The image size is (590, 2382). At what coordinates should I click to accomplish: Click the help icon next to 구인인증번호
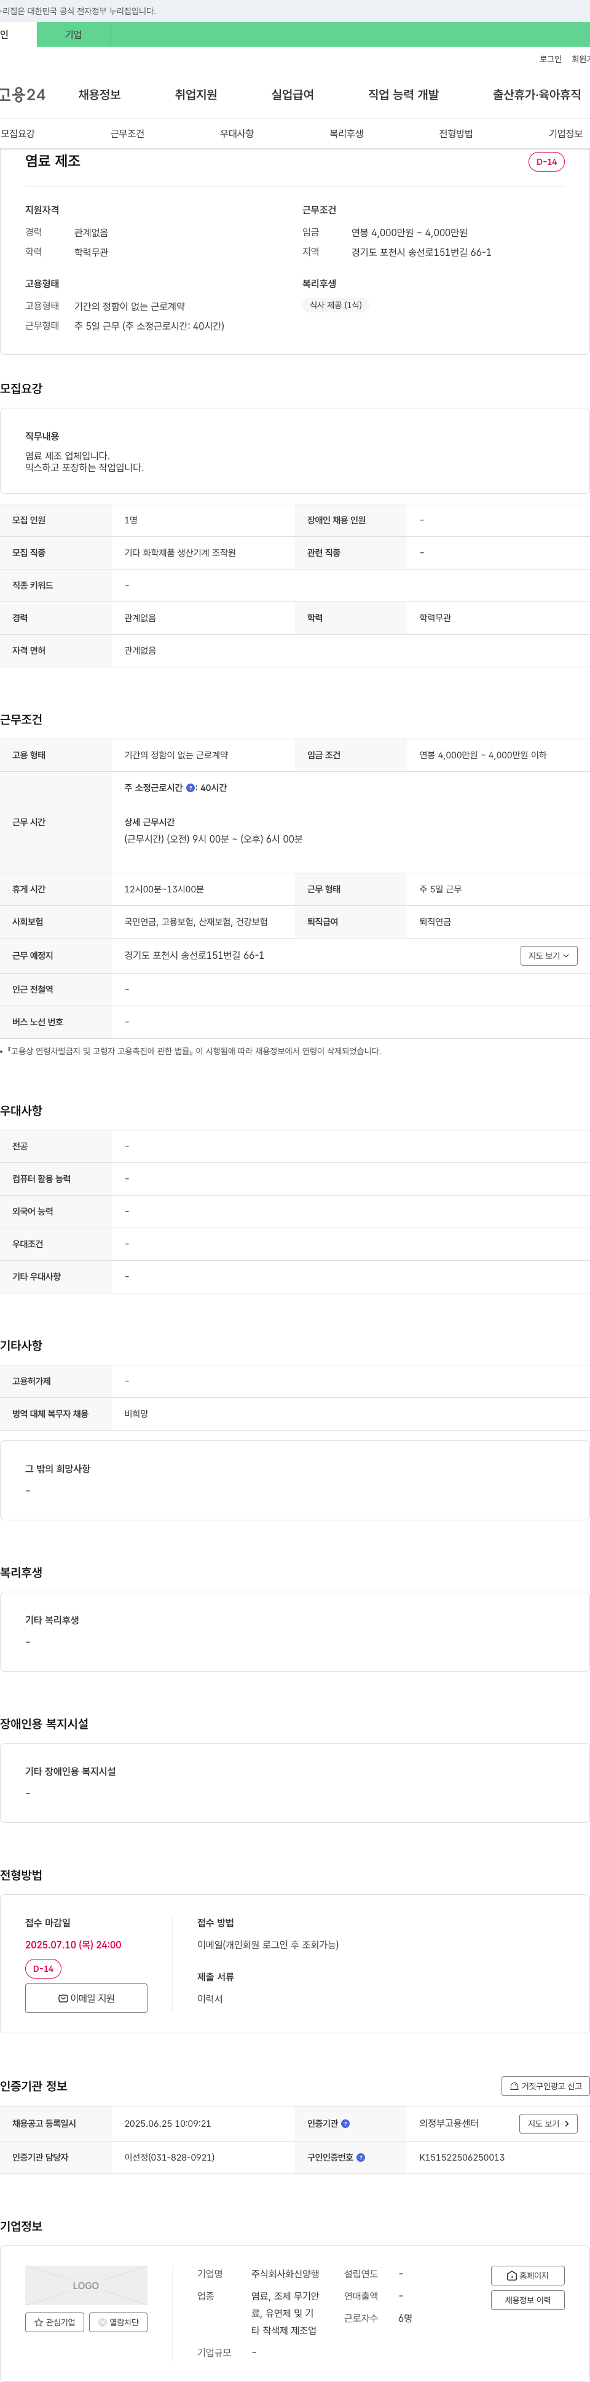(360, 2158)
